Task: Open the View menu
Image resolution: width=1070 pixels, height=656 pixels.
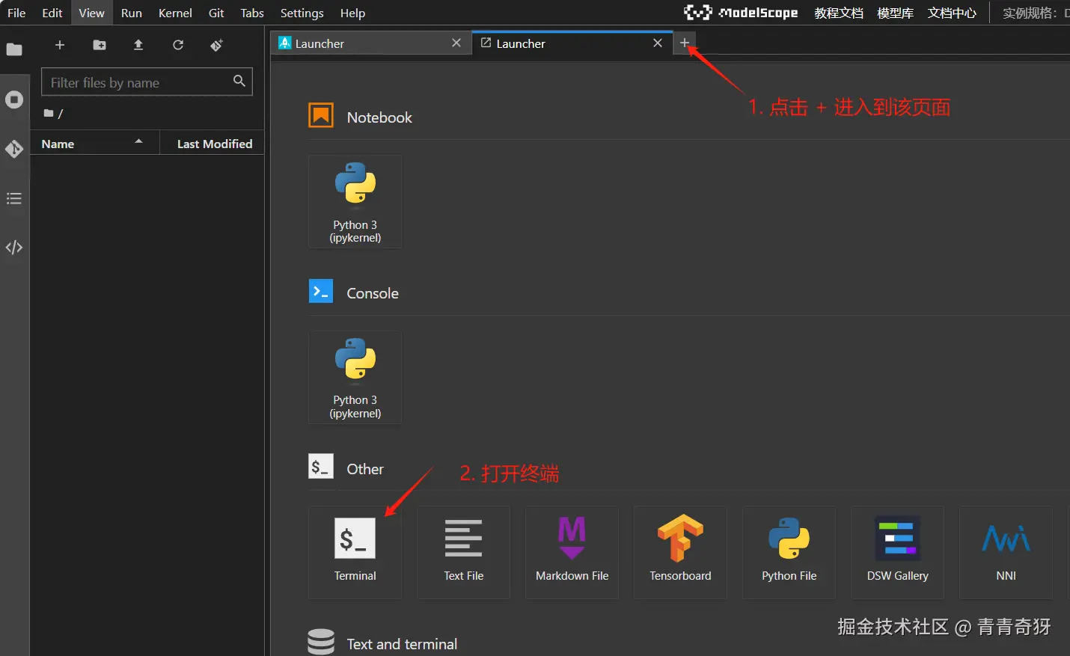Action: tap(91, 13)
